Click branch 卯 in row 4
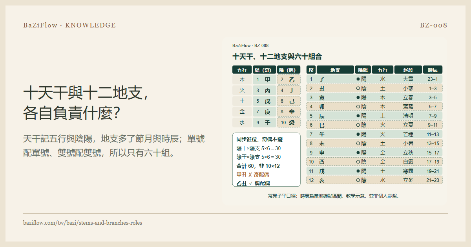Image resolution: width=471 pixels, height=247 pixels. 322,107
